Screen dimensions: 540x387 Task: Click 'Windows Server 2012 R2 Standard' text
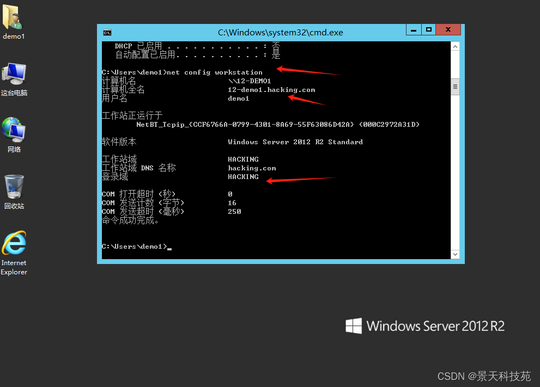pyautogui.click(x=295, y=142)
